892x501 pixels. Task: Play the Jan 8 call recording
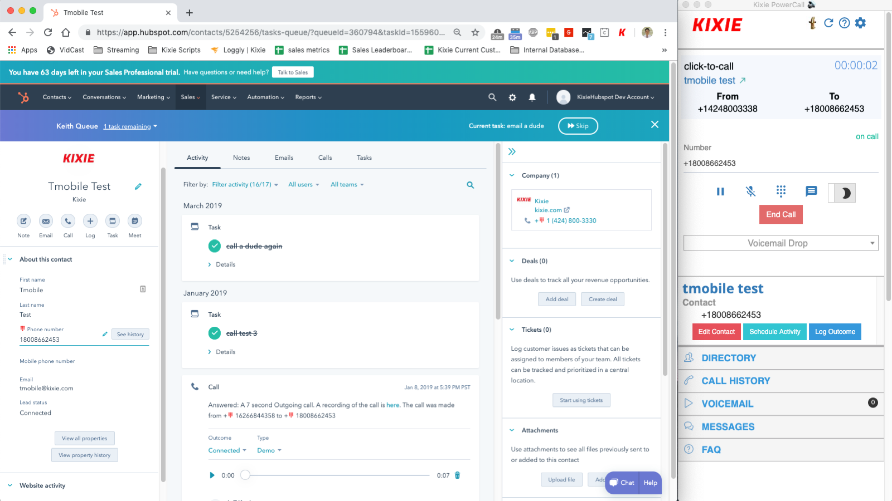pyautogui.click(x=212, y=475)
